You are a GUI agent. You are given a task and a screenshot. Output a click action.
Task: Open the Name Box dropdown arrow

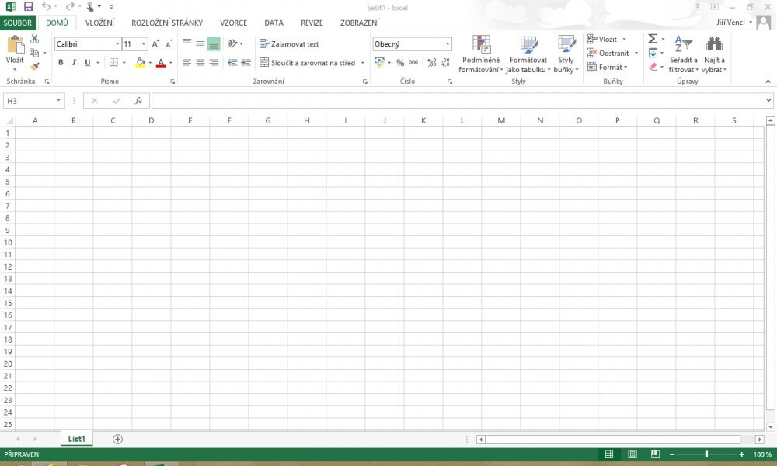(x=59, y=101)
